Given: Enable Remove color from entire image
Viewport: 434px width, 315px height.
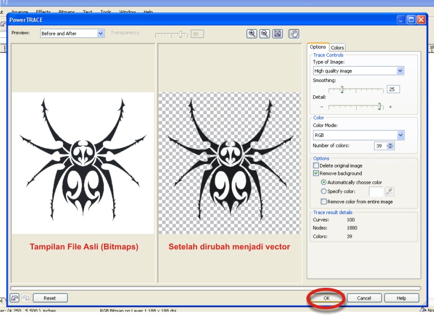Looking at the screenshot, I should [x=323, y=202].
